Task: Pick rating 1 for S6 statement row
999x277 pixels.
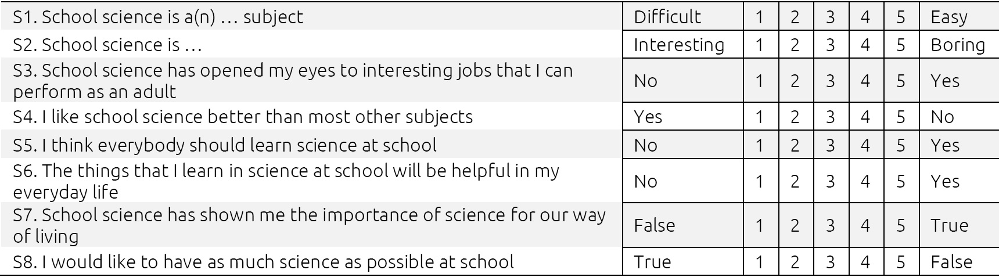Action: [759, 181]
